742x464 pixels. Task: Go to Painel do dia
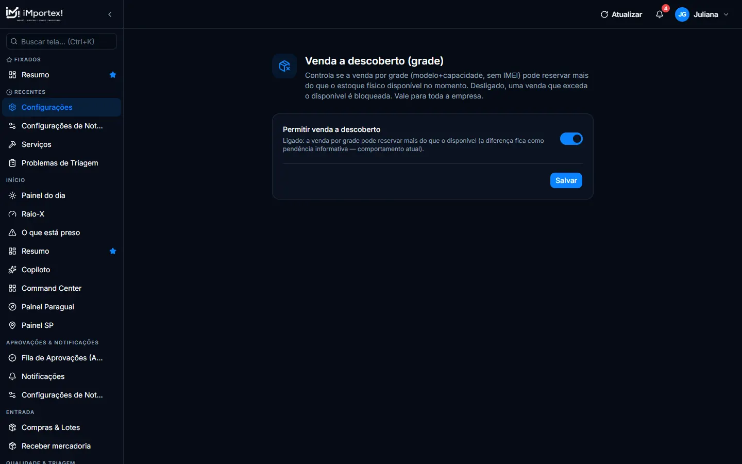point(62,195)
